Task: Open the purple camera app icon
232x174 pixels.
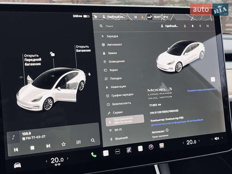Action: pyautogui.click(x=151, y=147)
